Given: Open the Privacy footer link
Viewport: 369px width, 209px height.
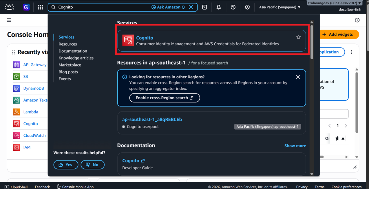Looking at the screenshot, I should 302,187.
